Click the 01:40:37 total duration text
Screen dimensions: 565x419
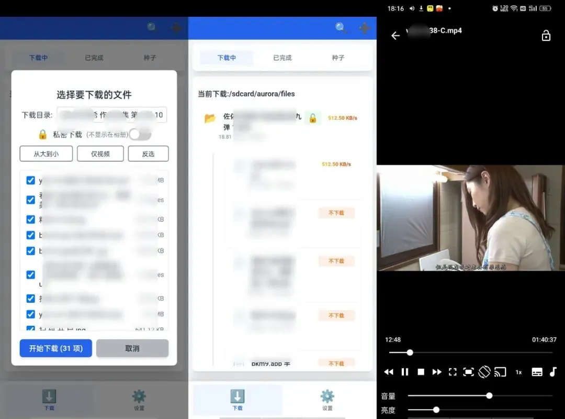tap(544, 339)
